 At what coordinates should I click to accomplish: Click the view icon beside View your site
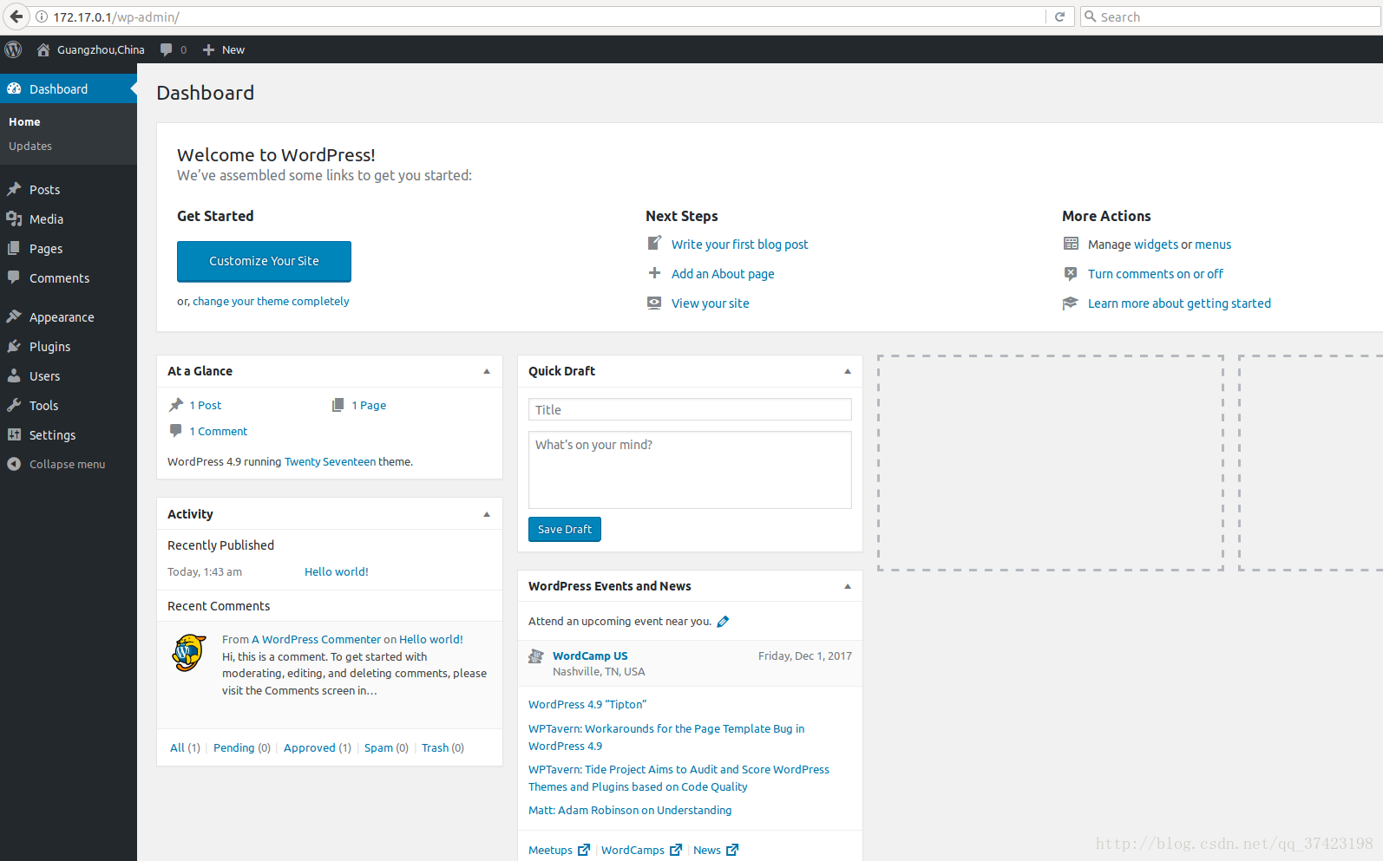pyautogui.click(x=654, y=303)
